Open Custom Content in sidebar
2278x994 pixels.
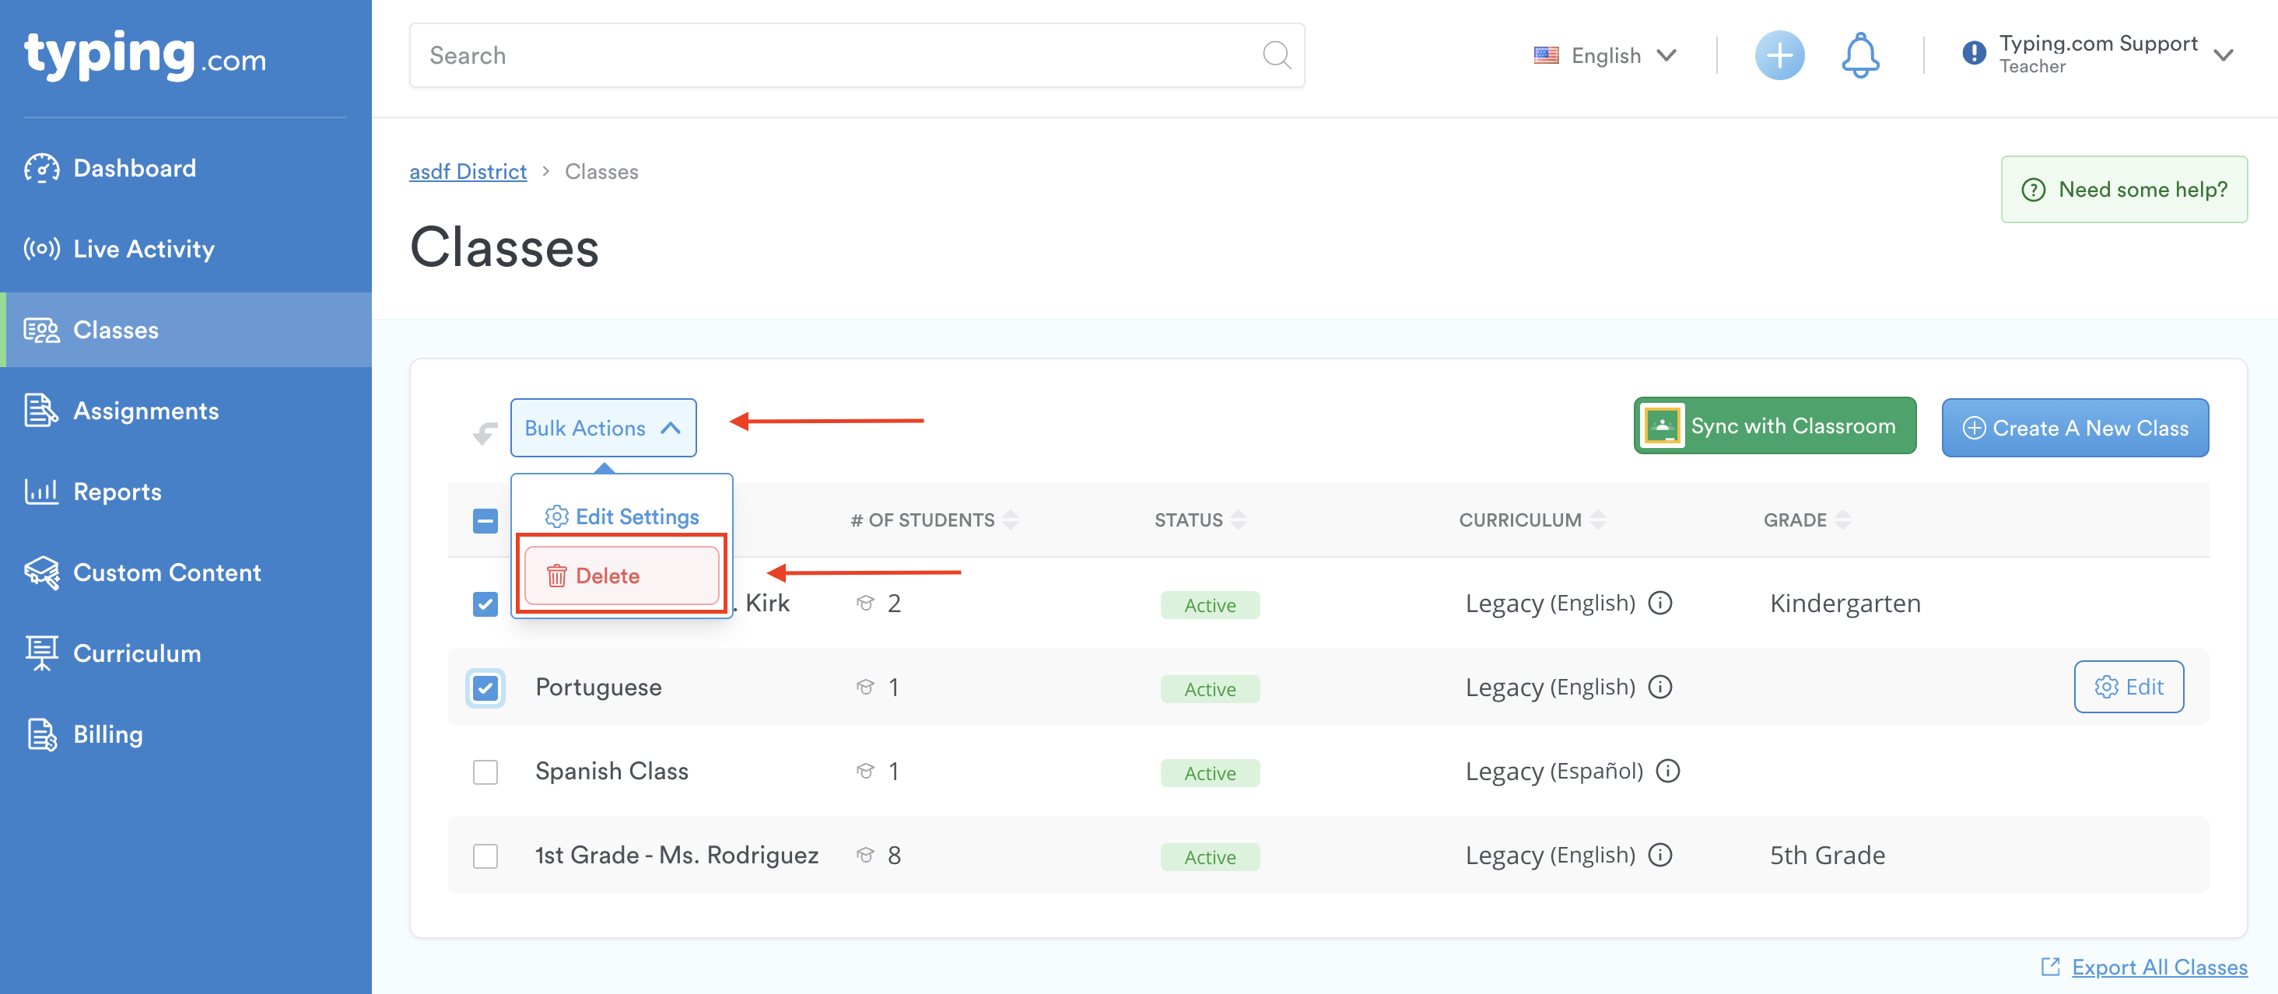pyautogui.click(x=166, y=573)
